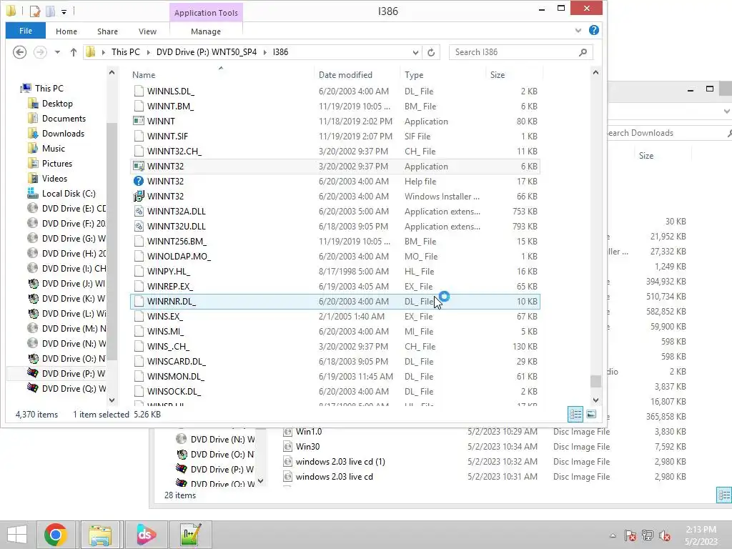Open the Customize Quick Access Toolbar dropdown
The width and height of the screenshot is (732, 549).
pos(64,11)
